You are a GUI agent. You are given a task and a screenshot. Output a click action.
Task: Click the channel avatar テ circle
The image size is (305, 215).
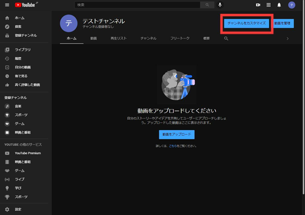coord(69,23)
